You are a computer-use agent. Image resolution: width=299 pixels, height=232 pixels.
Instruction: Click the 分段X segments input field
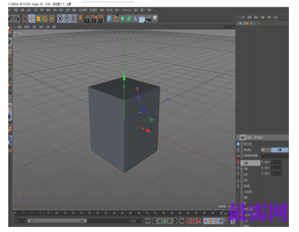277,162
